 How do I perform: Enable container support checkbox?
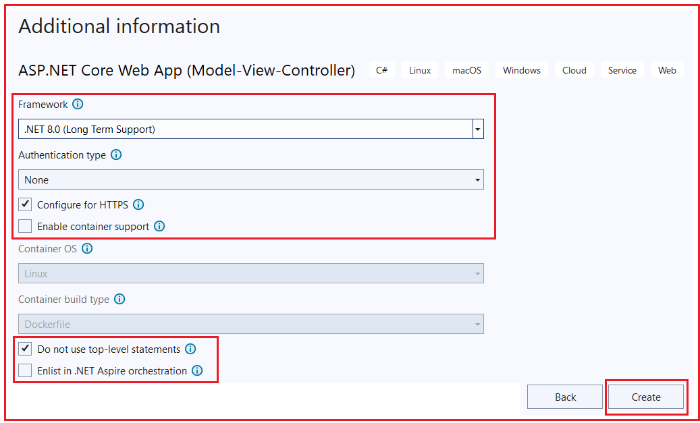click(25, 226)
